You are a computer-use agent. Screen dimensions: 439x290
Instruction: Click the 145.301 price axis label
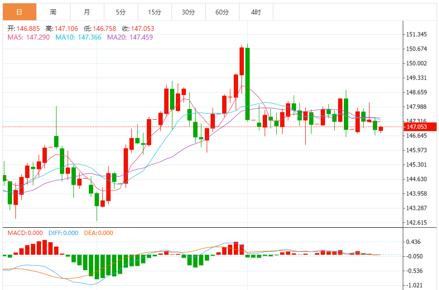[x=417, y=165]
